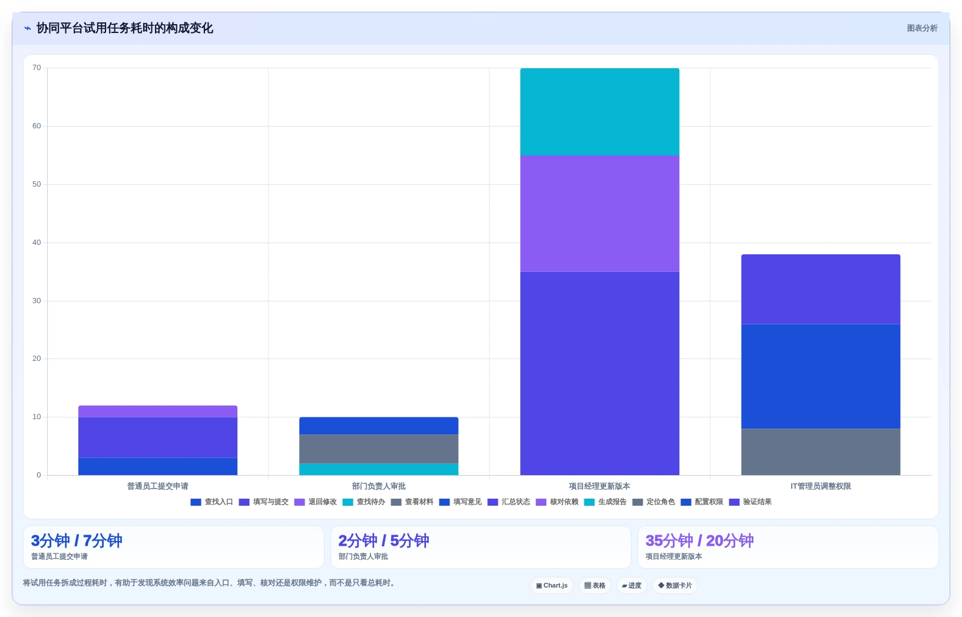Click the large indigo 汇总状态 bar segment

point(600,373)
